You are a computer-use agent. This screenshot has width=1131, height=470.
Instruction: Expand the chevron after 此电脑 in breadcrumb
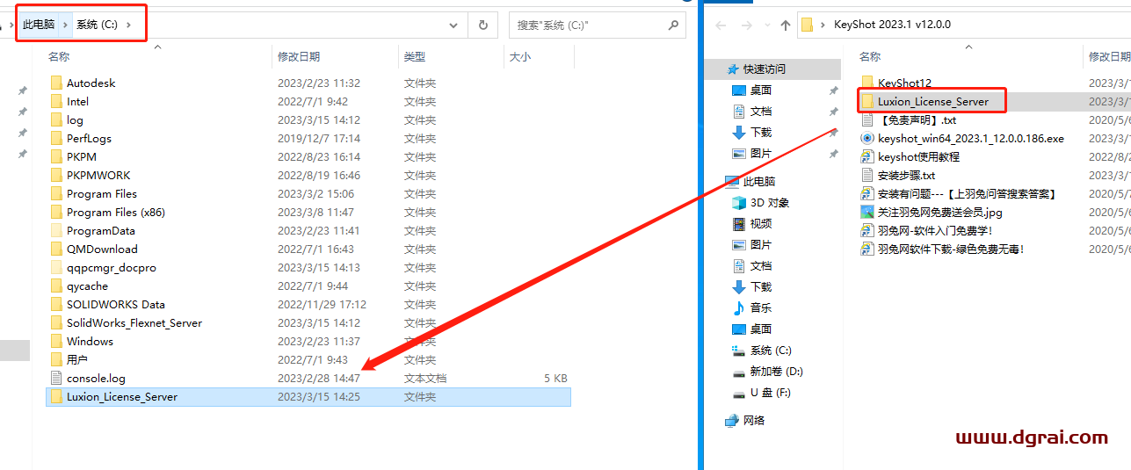(x=65, y=25)
